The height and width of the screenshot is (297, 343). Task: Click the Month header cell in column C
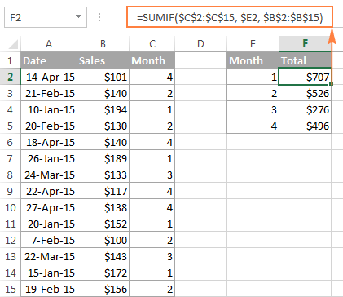click(x=152, y=60)
